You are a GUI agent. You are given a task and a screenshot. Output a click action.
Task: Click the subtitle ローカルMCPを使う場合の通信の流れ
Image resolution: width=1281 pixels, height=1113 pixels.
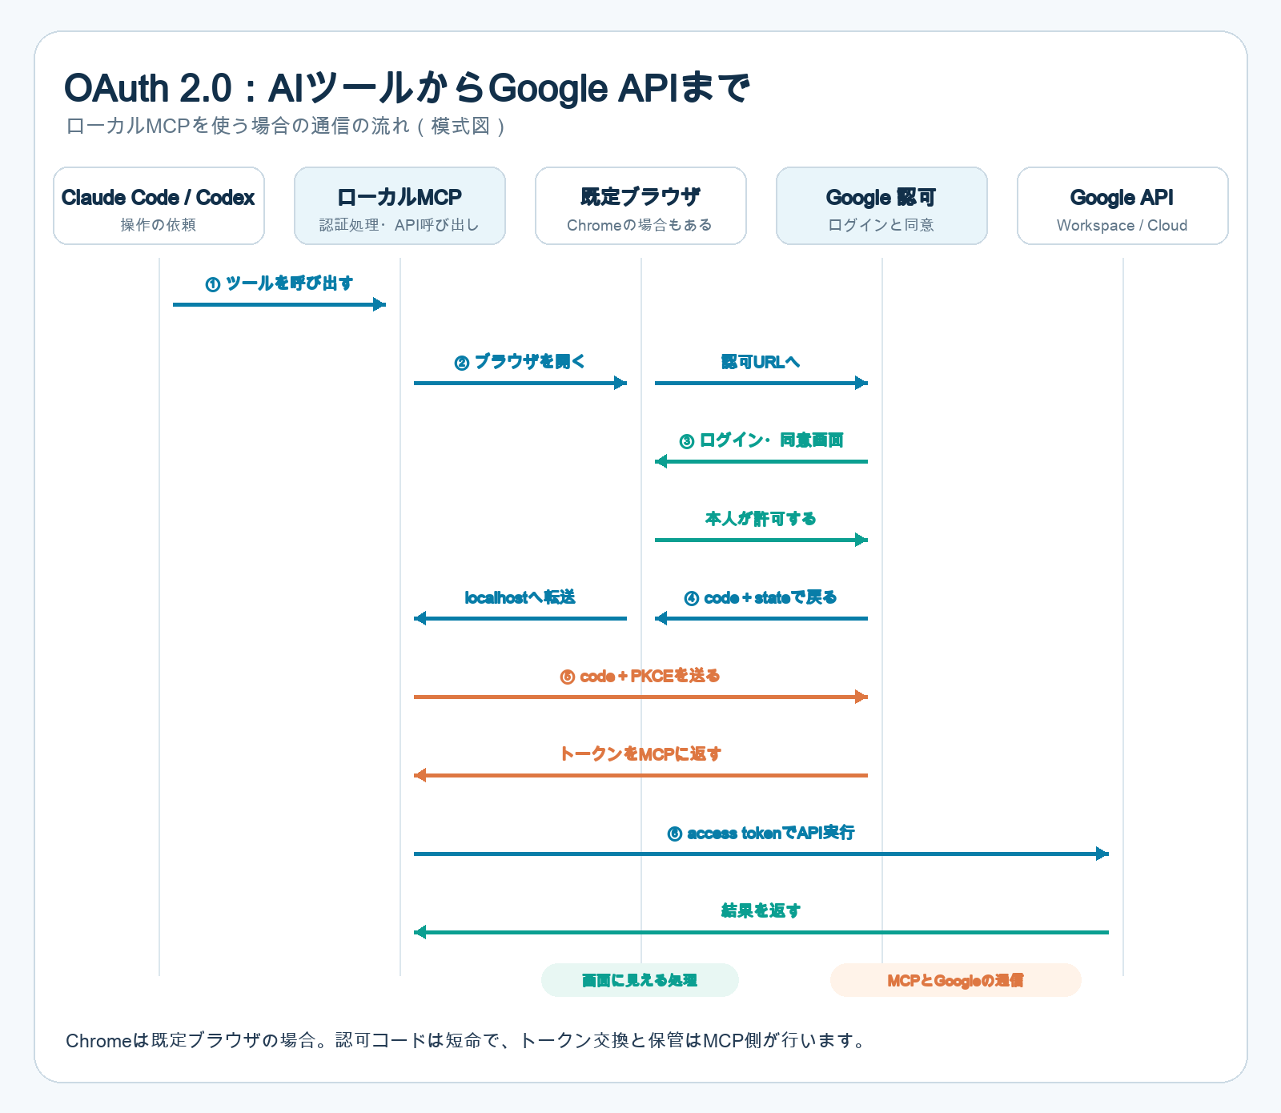pos(286,127)
